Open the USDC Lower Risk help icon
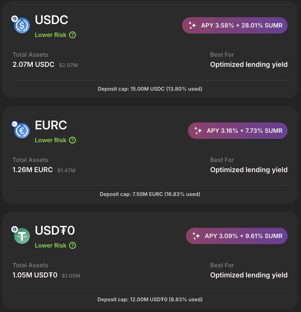The width and height of the screenshot is (301, 312). click(73, 35)
